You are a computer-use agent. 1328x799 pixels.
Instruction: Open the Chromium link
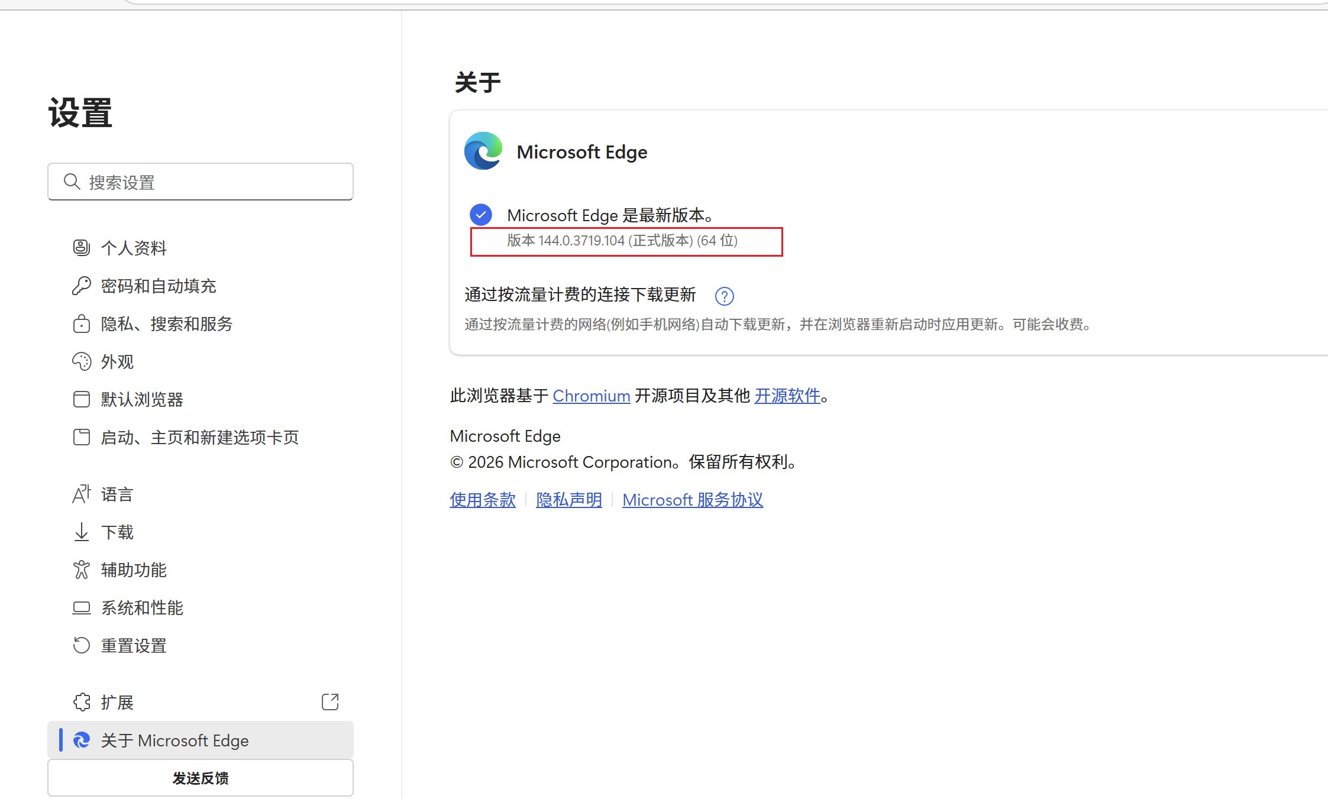(591, 396)
